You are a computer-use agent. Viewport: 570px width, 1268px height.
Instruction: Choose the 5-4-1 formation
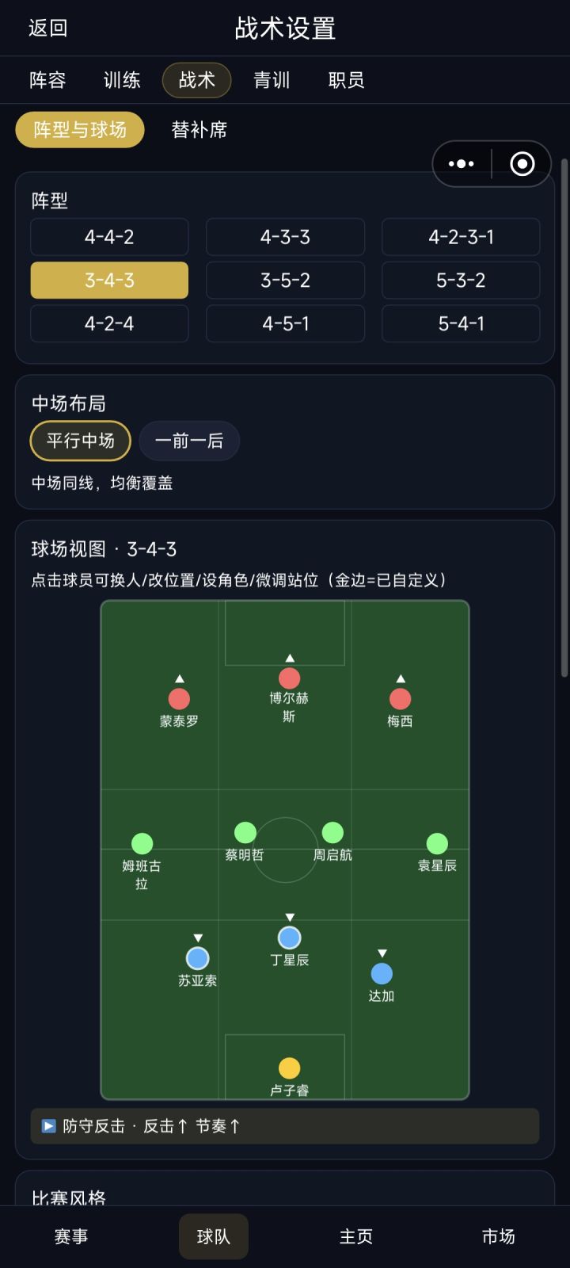(x=461, y=324)
